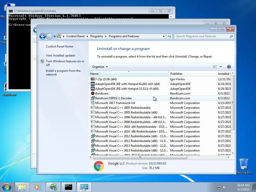Screen dimensions: 256x192
Task: Open Windows Explorer from the taskbar
Action: 22,187
